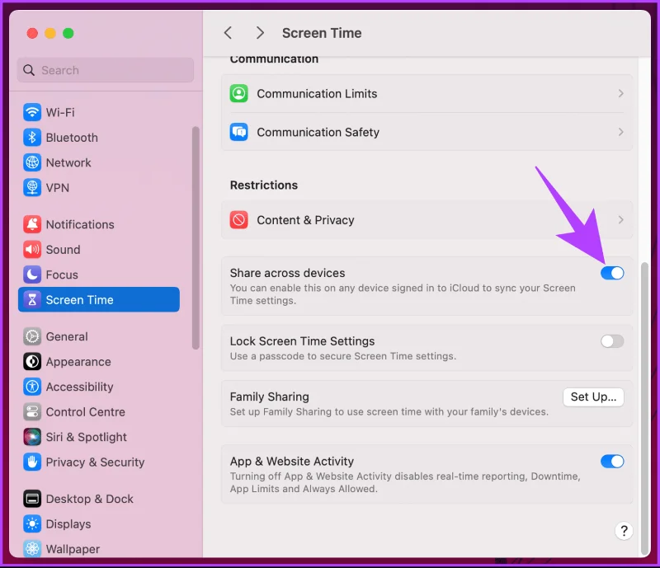The image size is (660, 568).
Task: Select Desktop & Dock in the sidebar
Action: (99, 499)
